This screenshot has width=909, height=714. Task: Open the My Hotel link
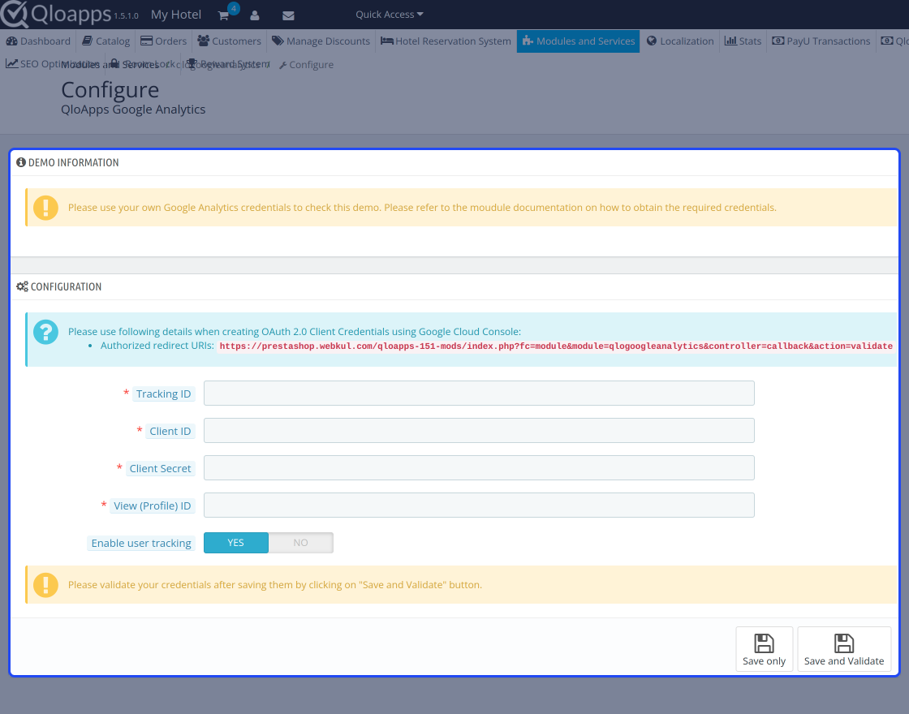(x=175, y=15)
